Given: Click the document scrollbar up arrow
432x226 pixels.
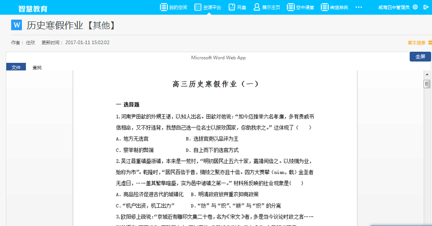Looking at the screenshot, I should pyautogui.click(x=427, y=74).
